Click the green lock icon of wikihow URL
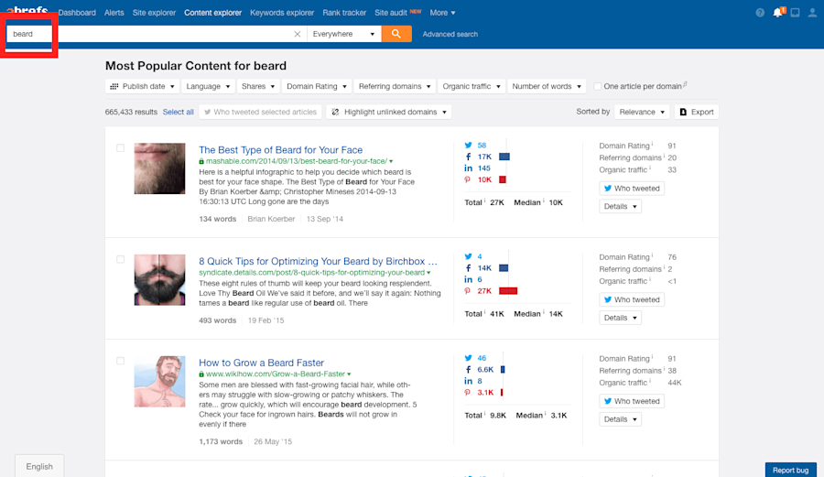 coord(201,374)
